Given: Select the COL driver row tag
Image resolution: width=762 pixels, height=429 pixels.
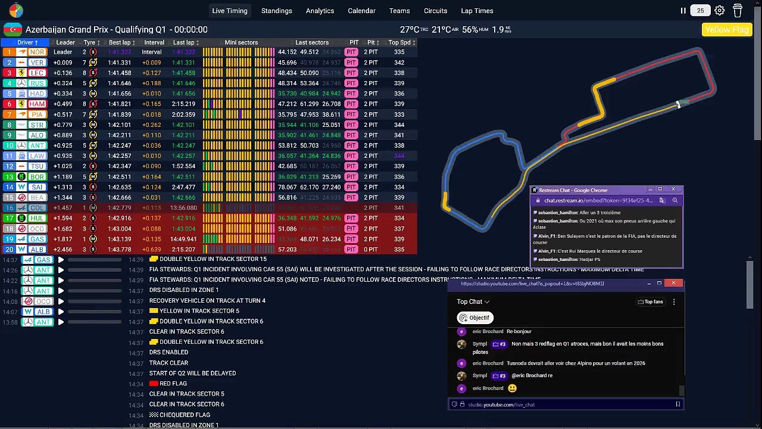Looking at the screenshot, I should (x=37, y=207).
